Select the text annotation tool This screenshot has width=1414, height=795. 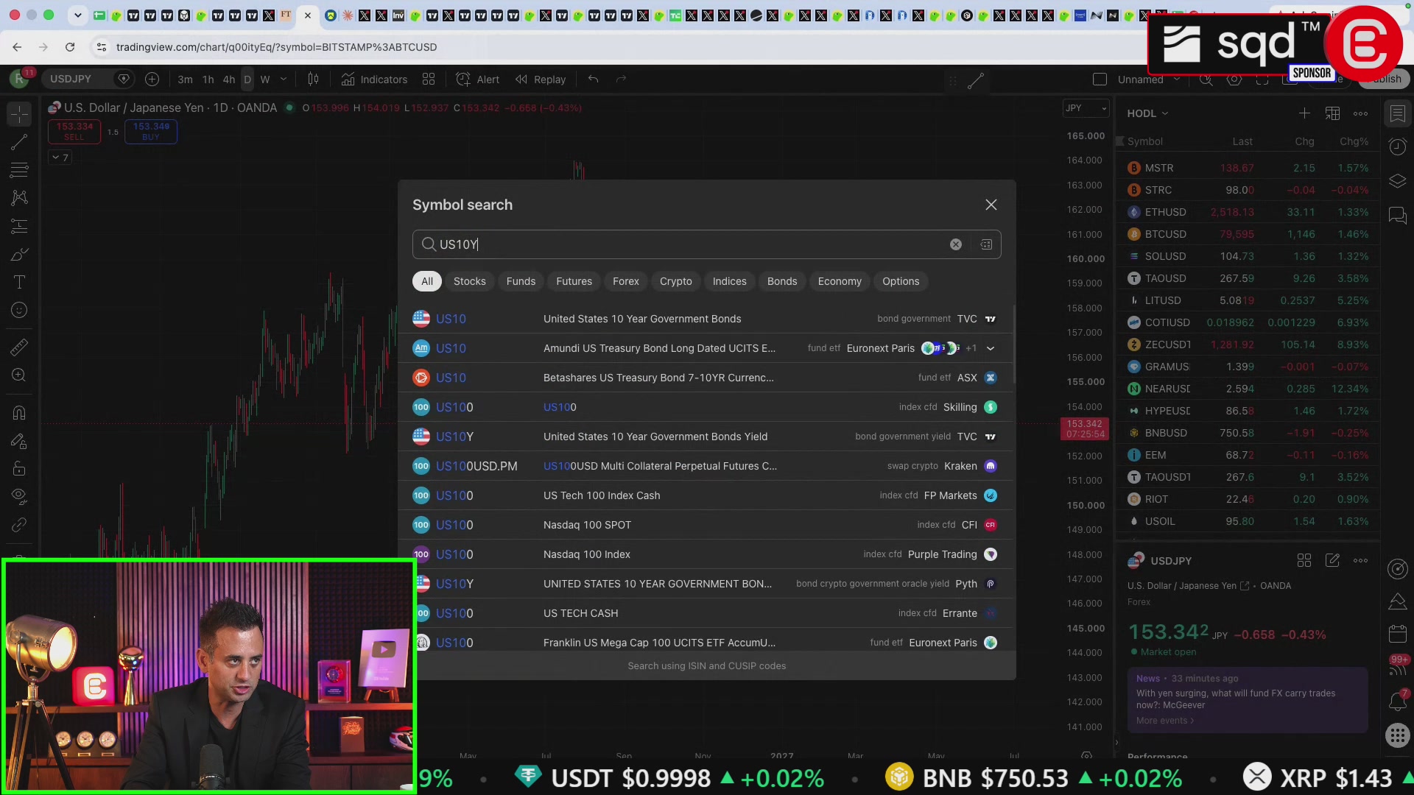[x=19, y=283]
